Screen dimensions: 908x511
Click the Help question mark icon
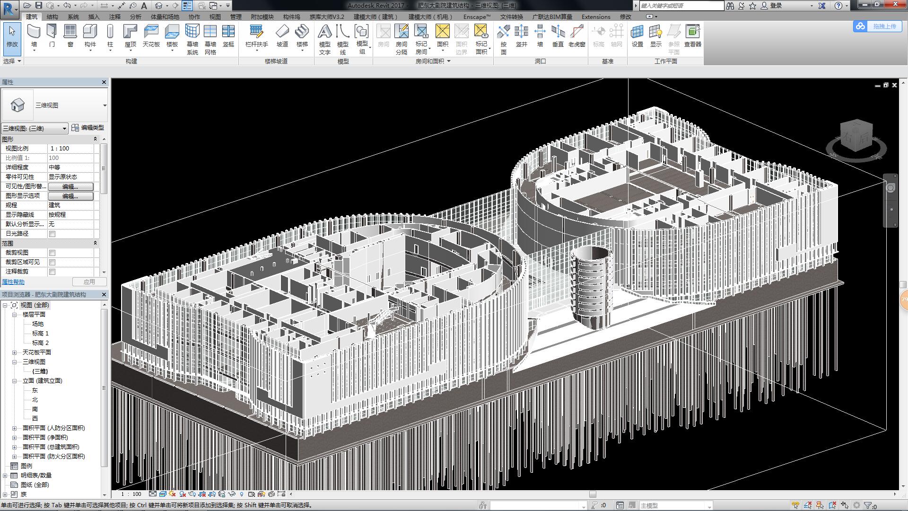coord(838,6)
